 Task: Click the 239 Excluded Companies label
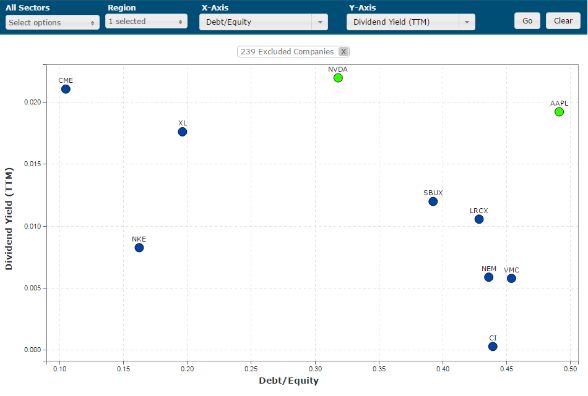(287, 52)
